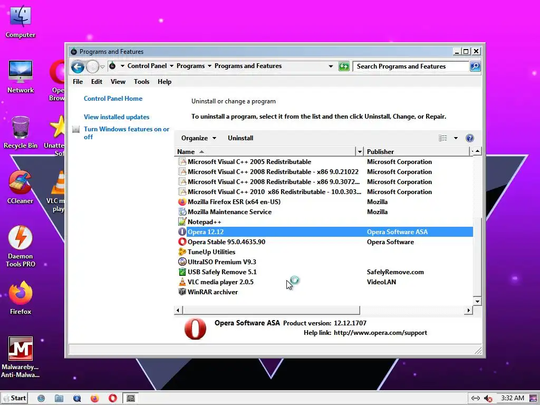Click the Change your view icon
540x405 pixels.
click(443, 138)
